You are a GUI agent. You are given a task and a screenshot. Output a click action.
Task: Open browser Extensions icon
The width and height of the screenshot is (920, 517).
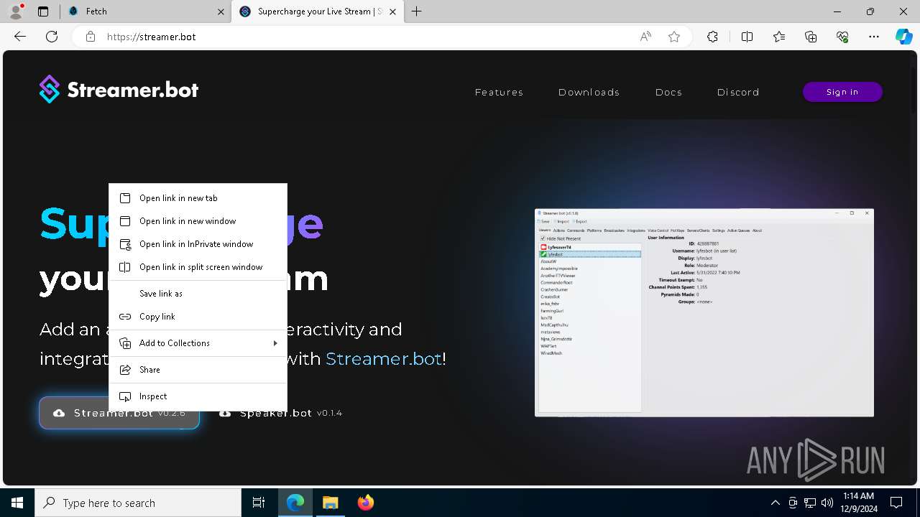point(712,37)
